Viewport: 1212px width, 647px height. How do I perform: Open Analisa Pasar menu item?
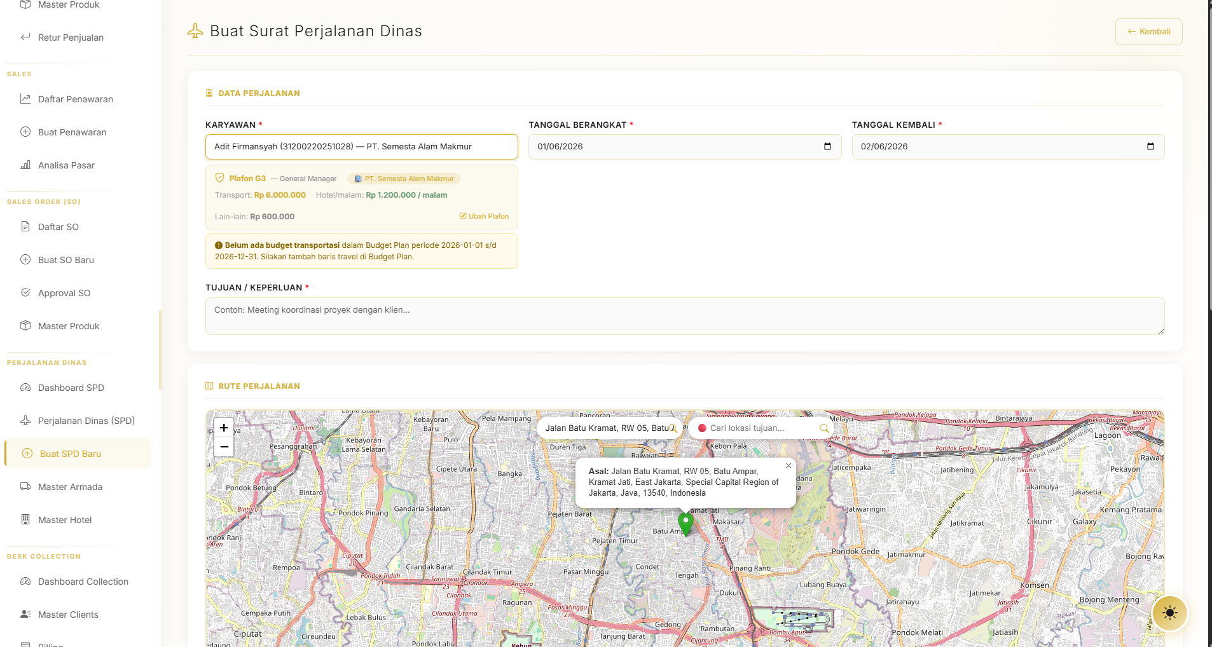click(x=66, y=165)
